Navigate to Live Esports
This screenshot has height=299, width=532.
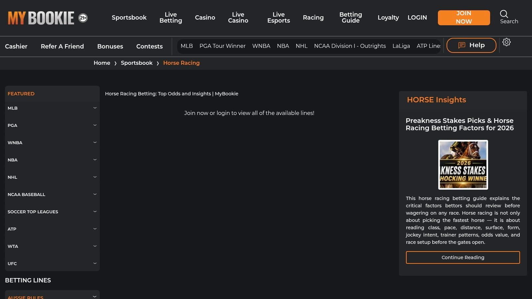pos(279,18)
